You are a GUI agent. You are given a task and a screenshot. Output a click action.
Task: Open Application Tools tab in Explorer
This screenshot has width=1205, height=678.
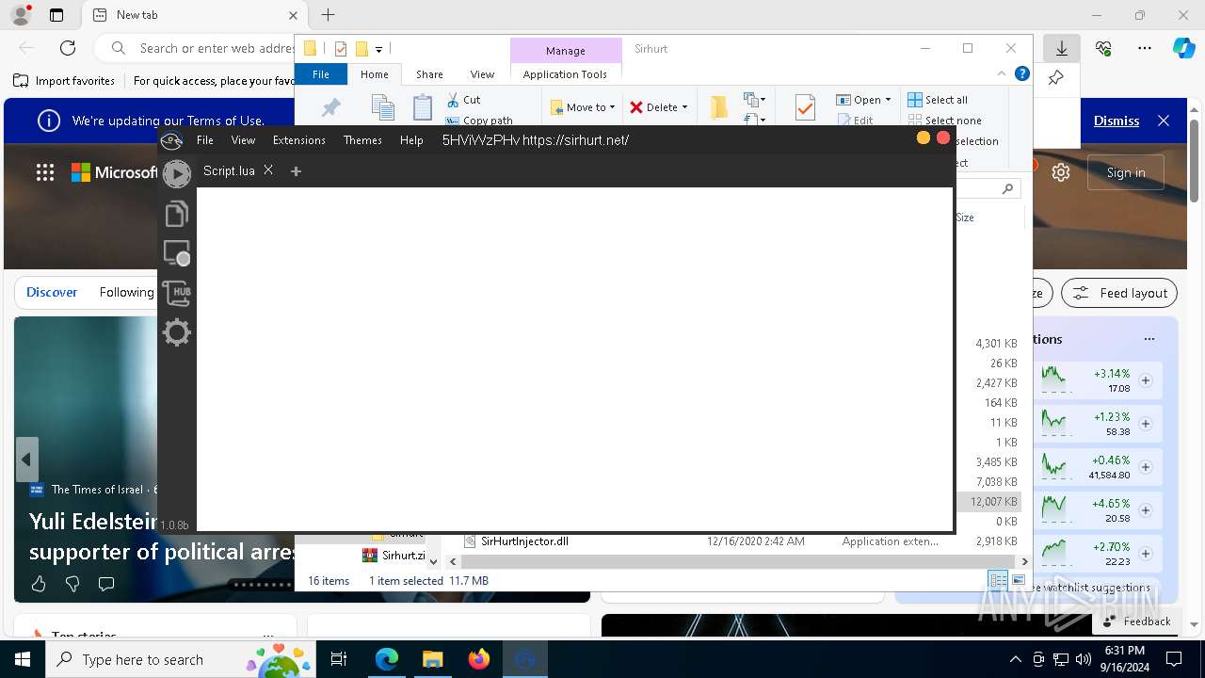(565, 74)
